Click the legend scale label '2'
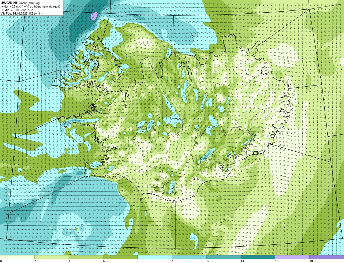344x263 pixels. tap(35, 261)
